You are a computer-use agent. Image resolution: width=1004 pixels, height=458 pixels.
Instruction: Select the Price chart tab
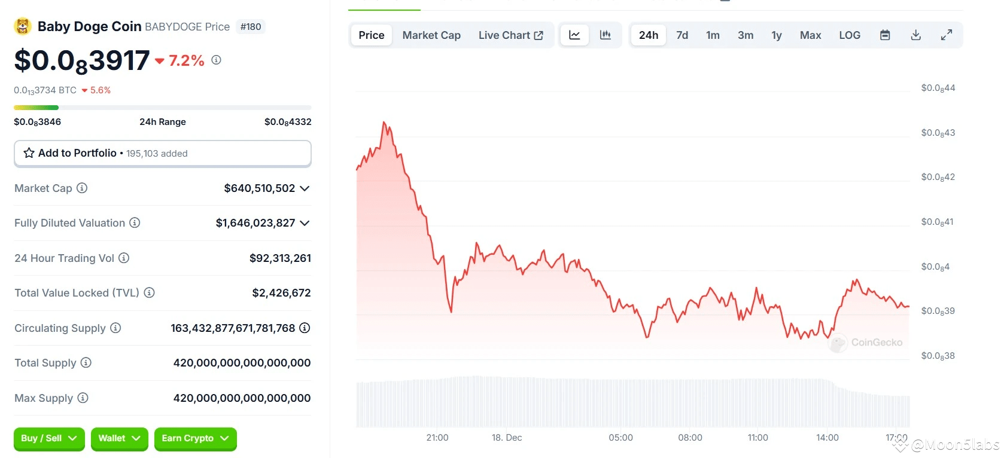372,35
